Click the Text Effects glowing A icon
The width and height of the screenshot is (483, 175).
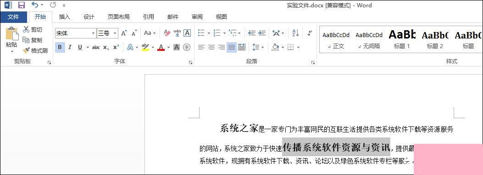(130, 47)
